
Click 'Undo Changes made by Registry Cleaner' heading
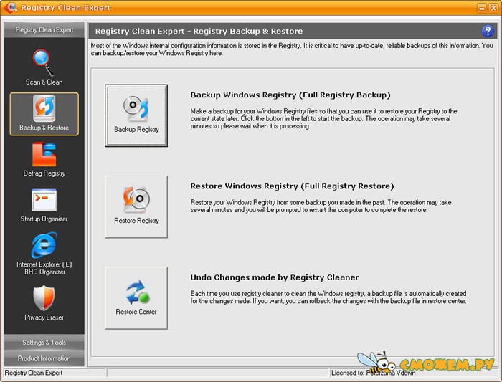pos(275,277)
